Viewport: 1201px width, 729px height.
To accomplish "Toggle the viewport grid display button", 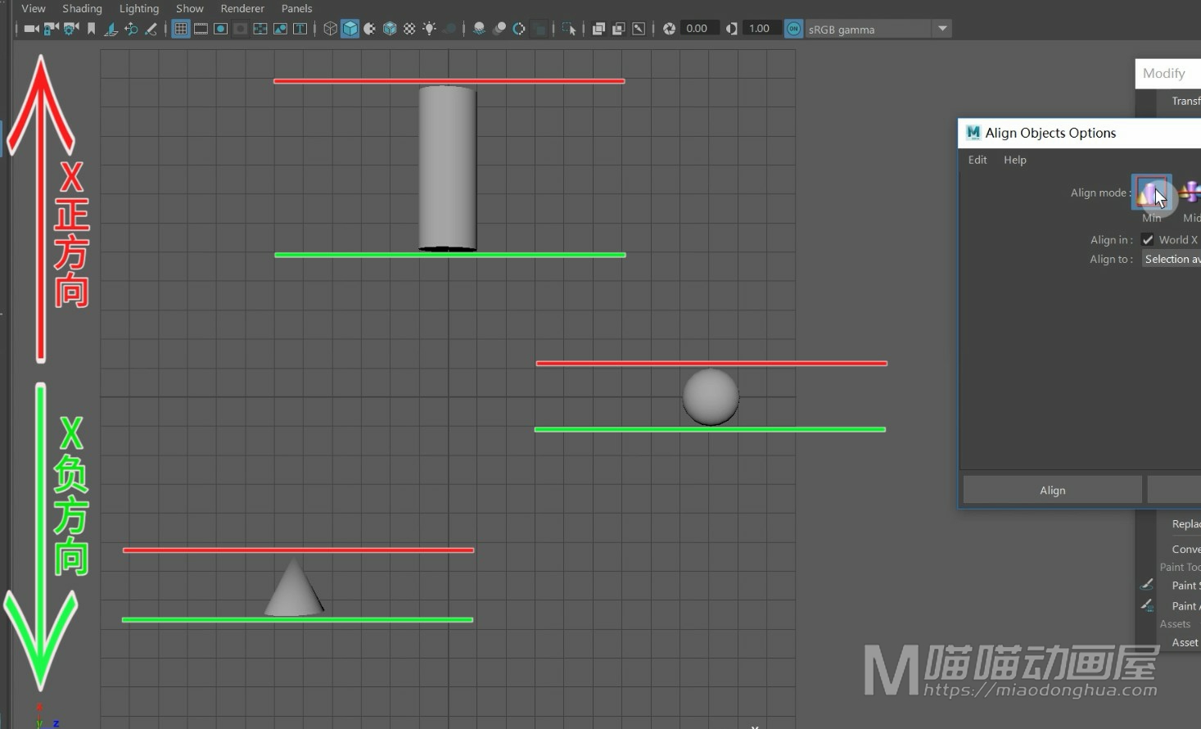I will pos(181,29).
